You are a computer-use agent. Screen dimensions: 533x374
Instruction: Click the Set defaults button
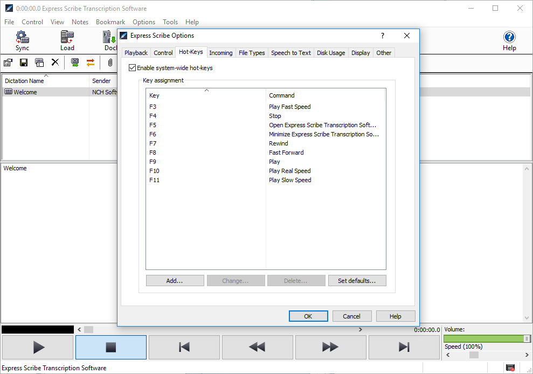357,280
